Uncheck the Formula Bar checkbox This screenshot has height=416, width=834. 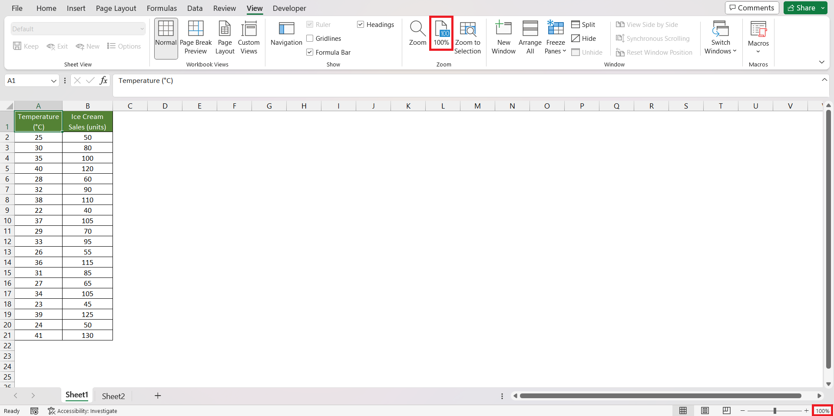pos(310,52)
